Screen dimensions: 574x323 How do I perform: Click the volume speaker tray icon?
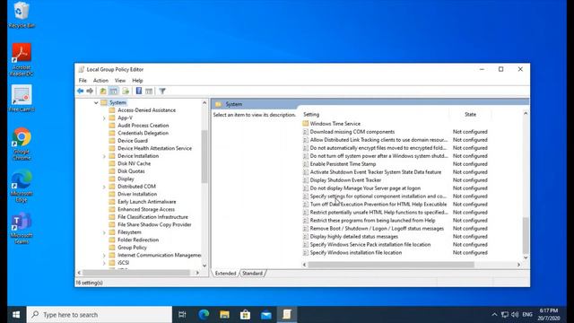pyautogui.click(x=515, y=315)
